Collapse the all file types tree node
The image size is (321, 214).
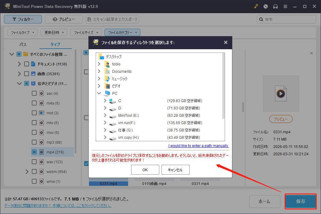[x=12, y=54]
